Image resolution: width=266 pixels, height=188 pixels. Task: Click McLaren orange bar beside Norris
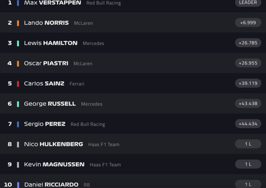tap(18, 23)
